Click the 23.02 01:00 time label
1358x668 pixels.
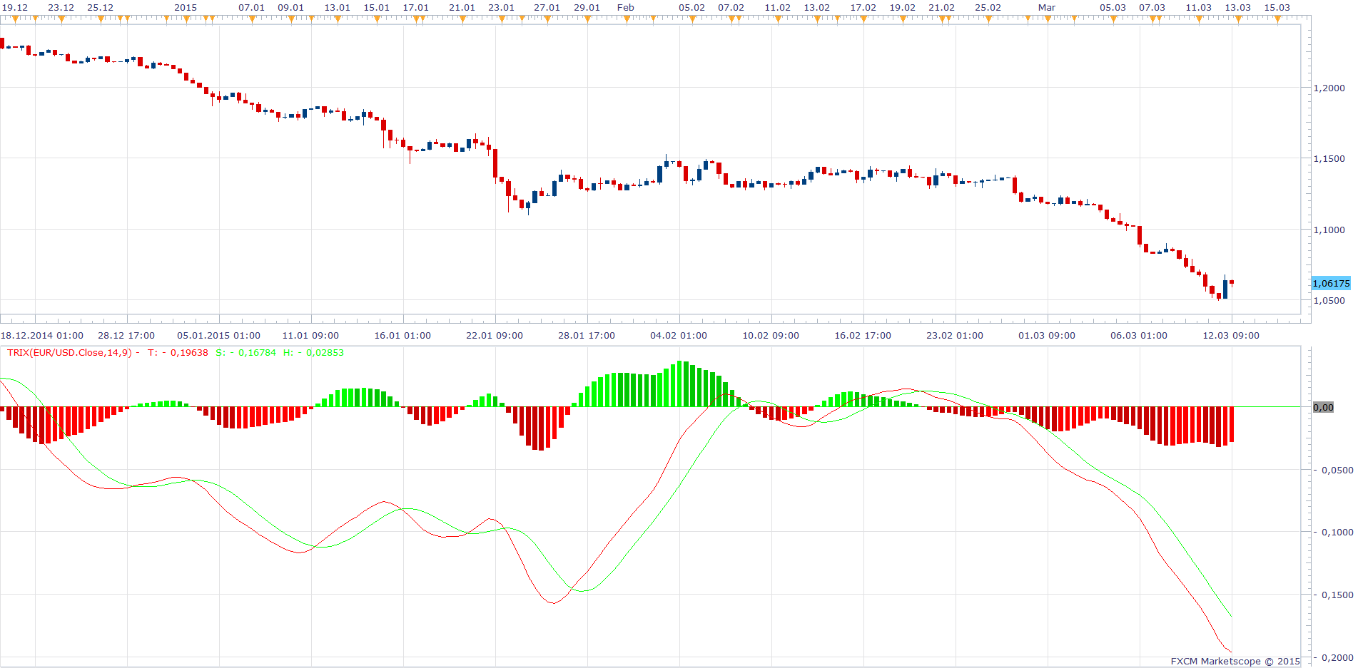click(955, 336)
